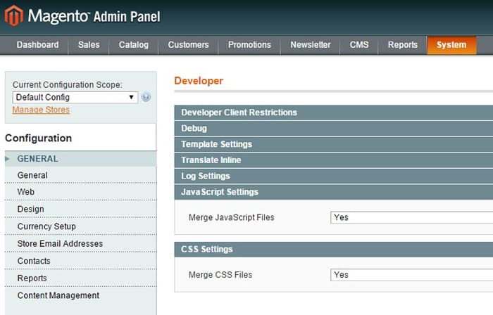Collapse the GENERAL section arrow
Viewport: 493px width, 315px height.
8,159
